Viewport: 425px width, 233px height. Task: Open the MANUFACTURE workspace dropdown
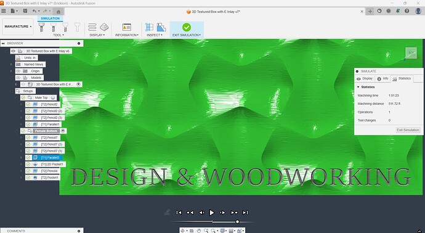click(x=18, y=27)
